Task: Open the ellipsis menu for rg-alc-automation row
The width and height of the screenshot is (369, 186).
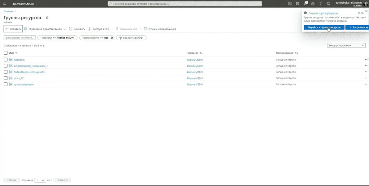Action: tap(366, 84)
